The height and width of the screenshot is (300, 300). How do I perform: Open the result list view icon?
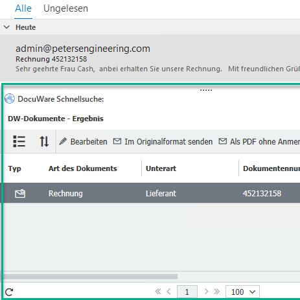[19, 141]
